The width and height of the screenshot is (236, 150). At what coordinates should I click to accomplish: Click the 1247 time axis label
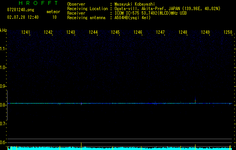click(161, 32)
